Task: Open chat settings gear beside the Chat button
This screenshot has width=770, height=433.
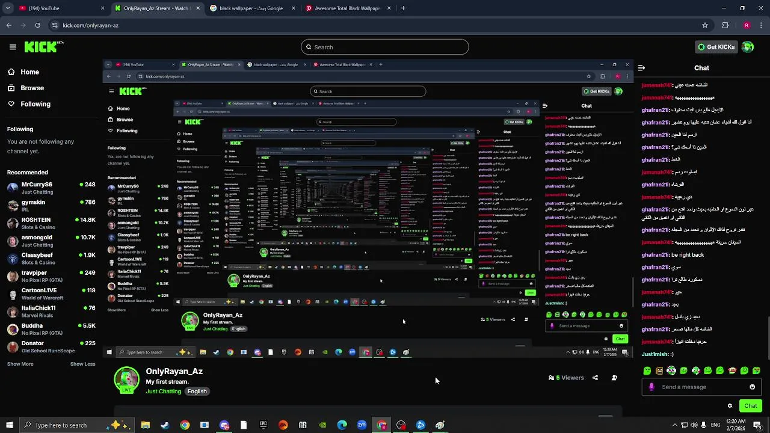Action: (x=730, y=406)
